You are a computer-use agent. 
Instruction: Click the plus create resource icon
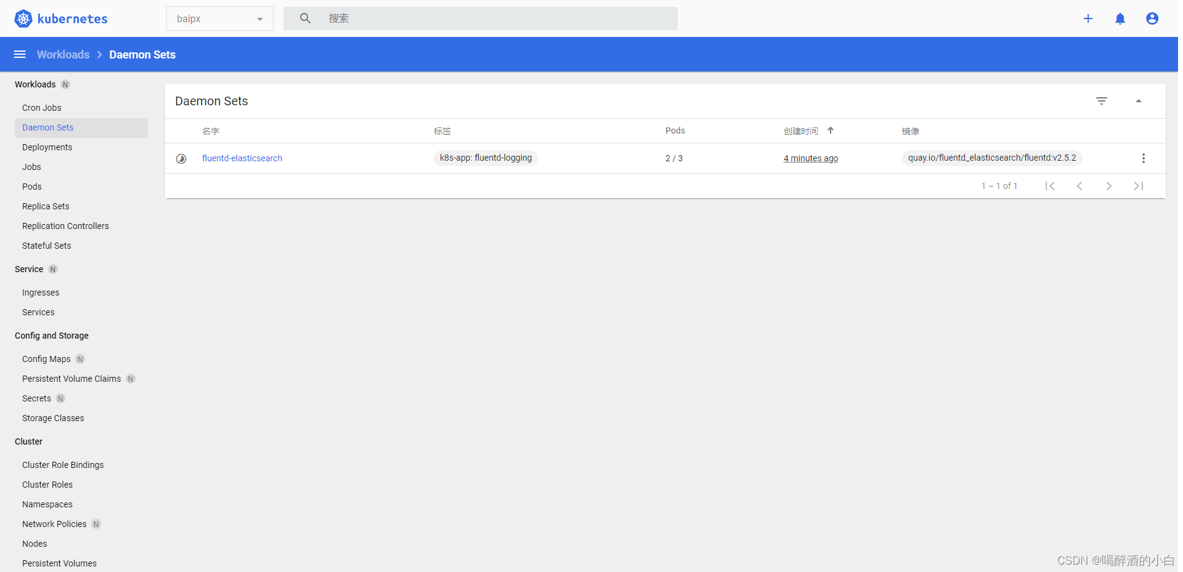1088,18
